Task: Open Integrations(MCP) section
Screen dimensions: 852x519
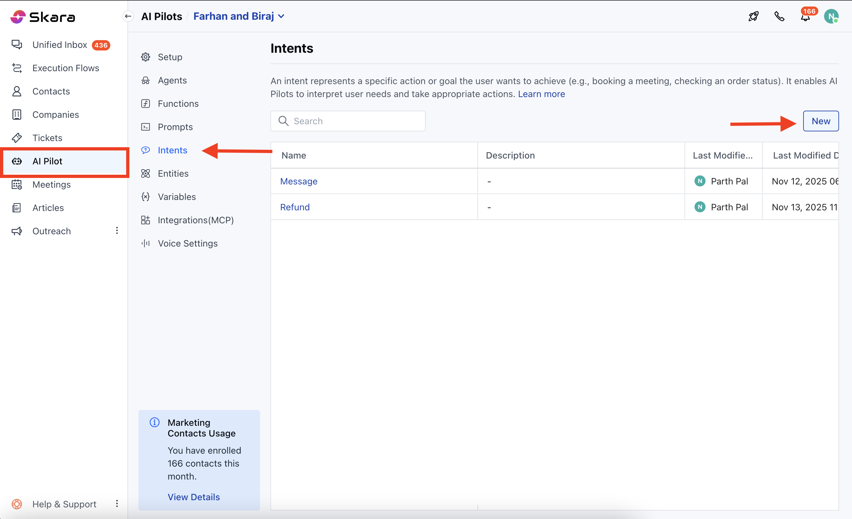Action: click(195, 220)
